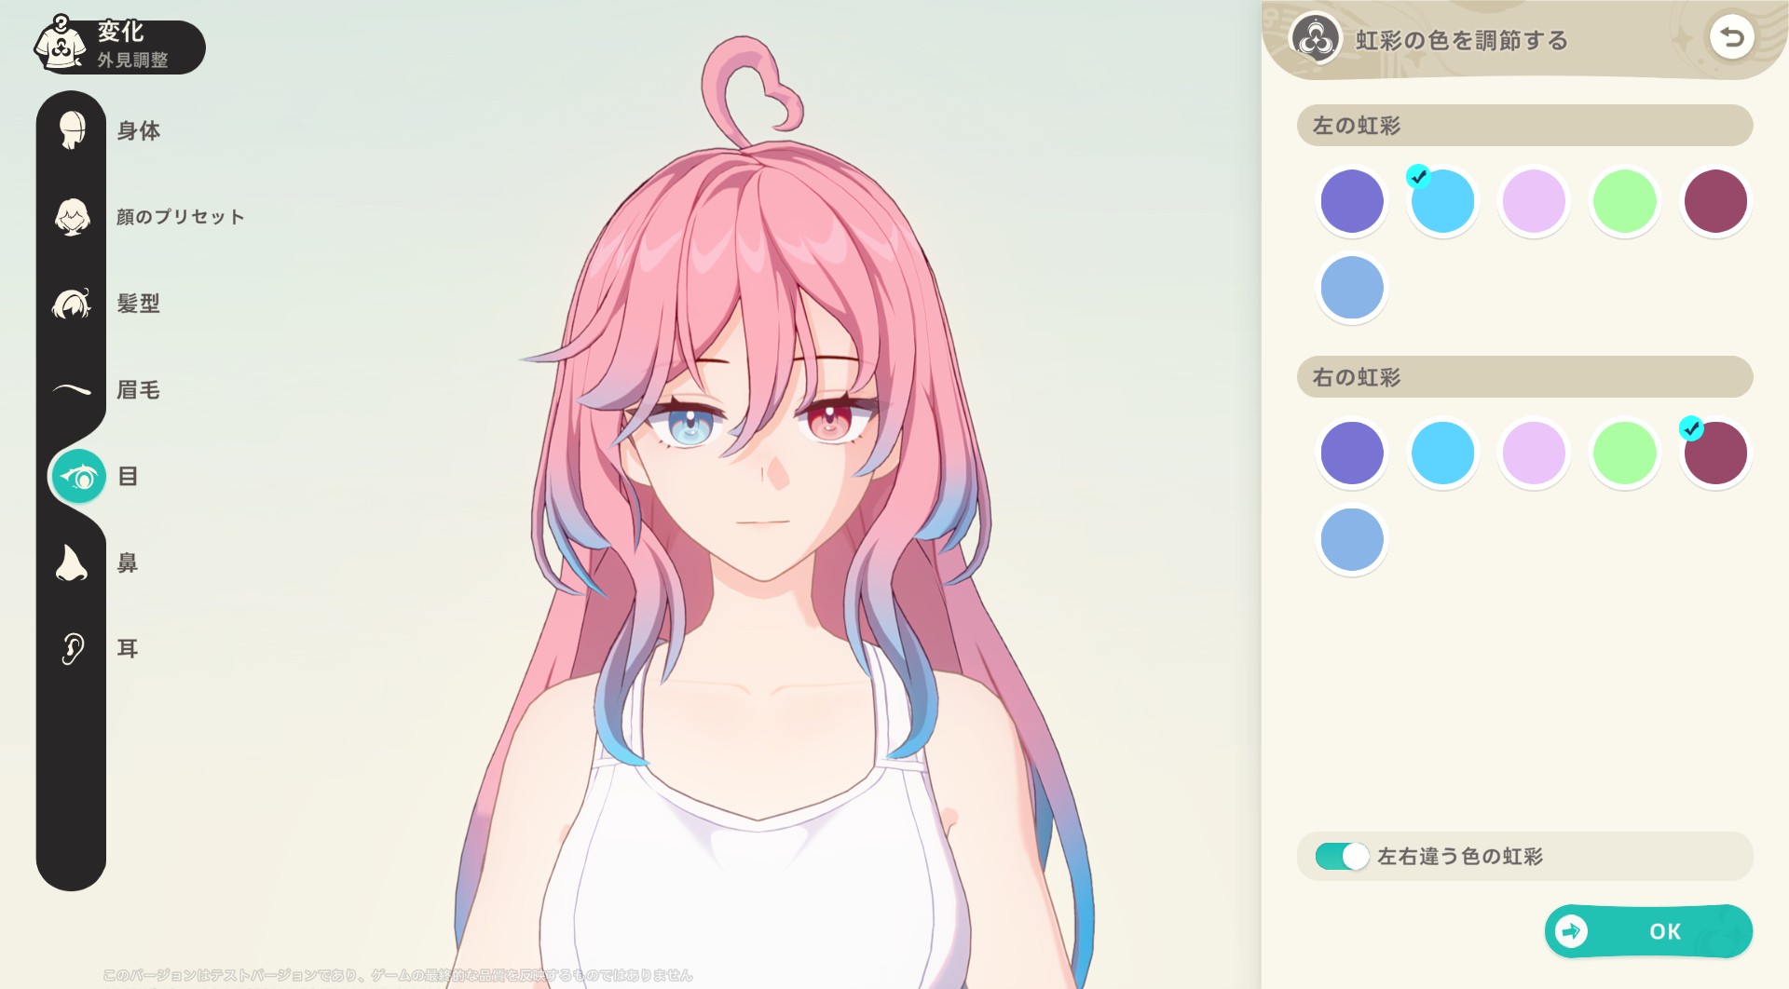Open the 鼻 nose category icon
1789x989 pixels.
click(x=72, y=562)
